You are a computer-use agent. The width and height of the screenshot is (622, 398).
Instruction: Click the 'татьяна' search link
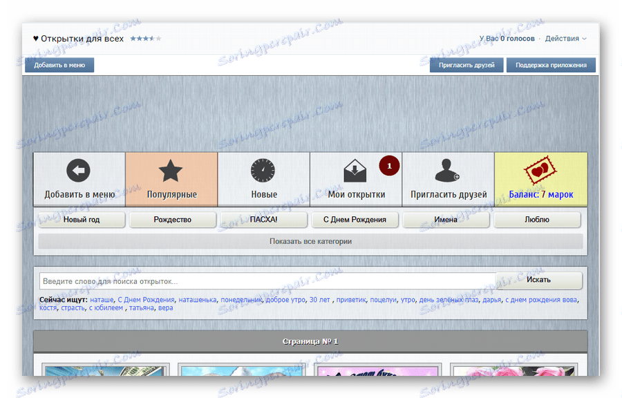pyautogui.click(x=142, y=307)
